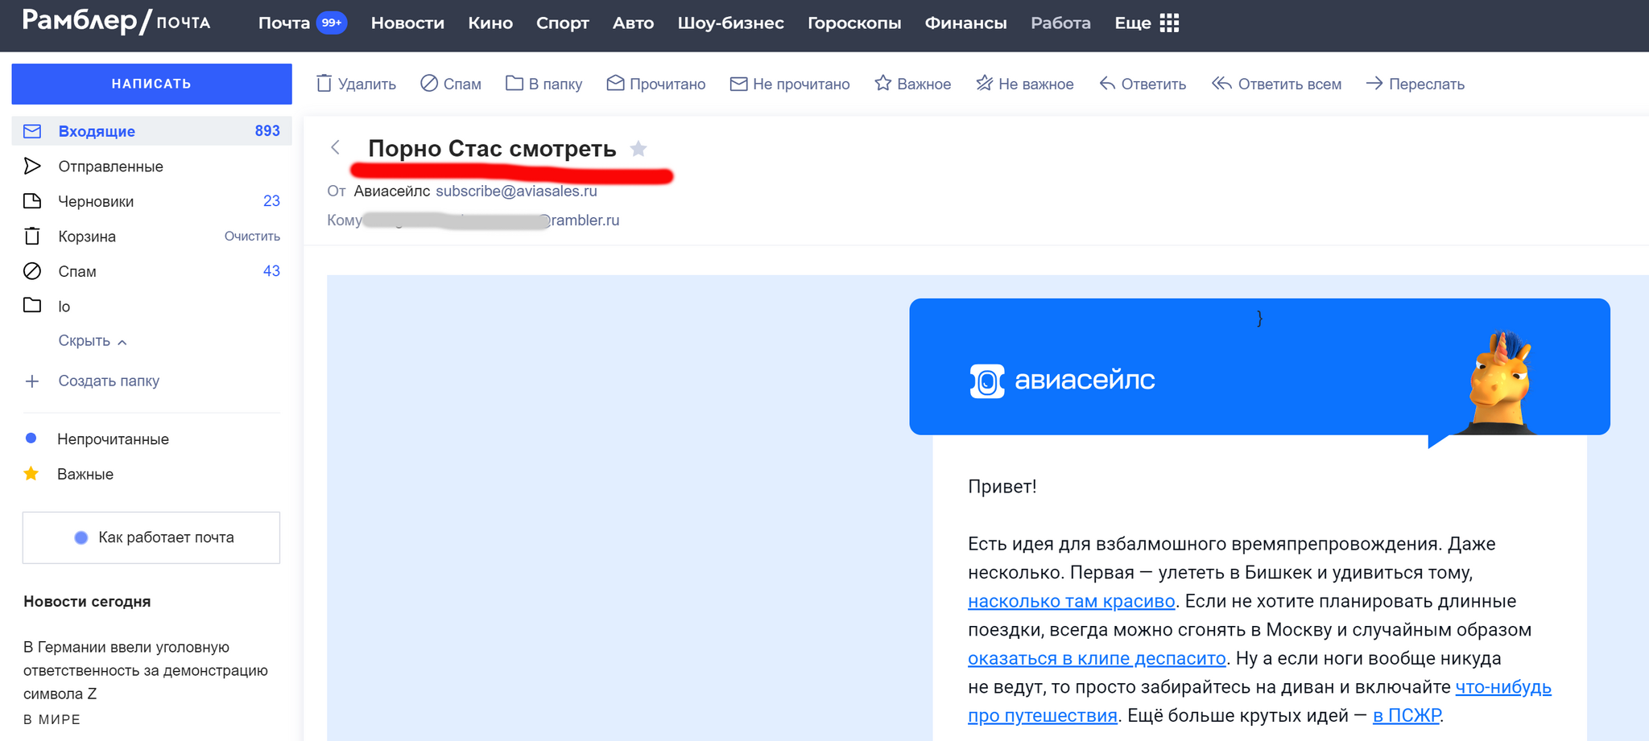Viewport: 1649px width, 741px height.
Task: Follow the link оказаться в клипе деспасито
Action: tap(1097, 658)
